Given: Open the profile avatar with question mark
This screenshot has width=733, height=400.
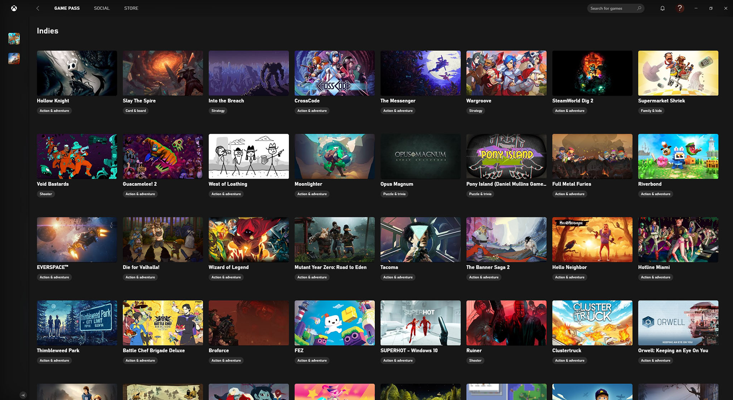Looking at the screenshot, I should 680,8.
